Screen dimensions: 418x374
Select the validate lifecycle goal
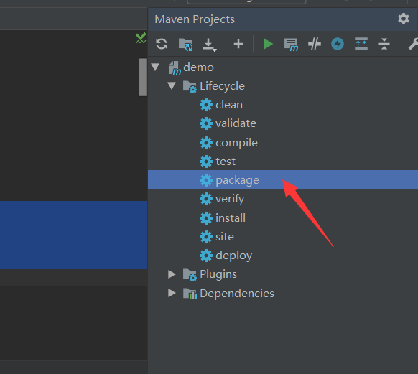click(x=283, y=123)
